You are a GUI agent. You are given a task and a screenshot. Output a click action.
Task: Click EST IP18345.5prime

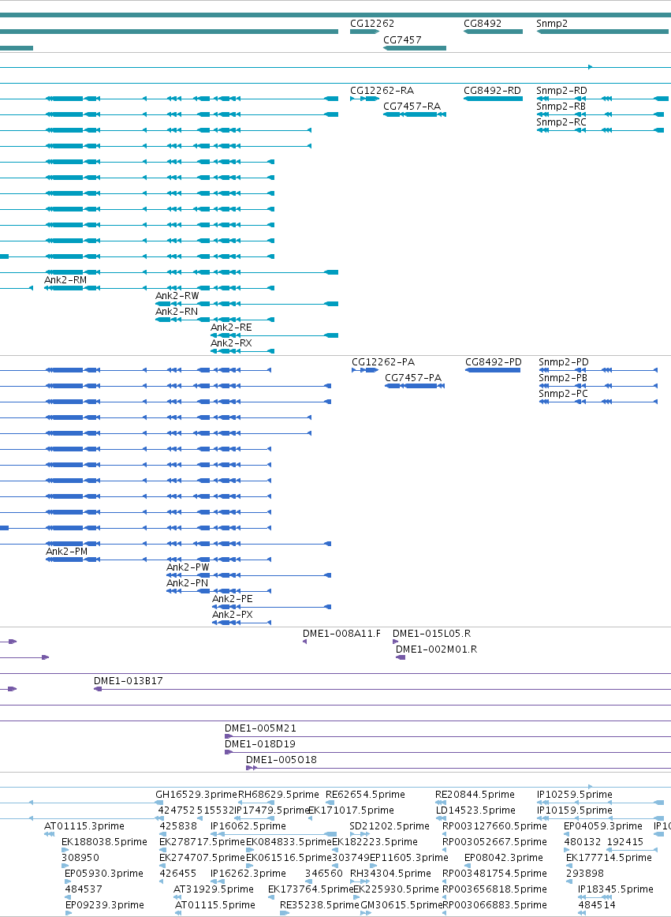point(616,889)
